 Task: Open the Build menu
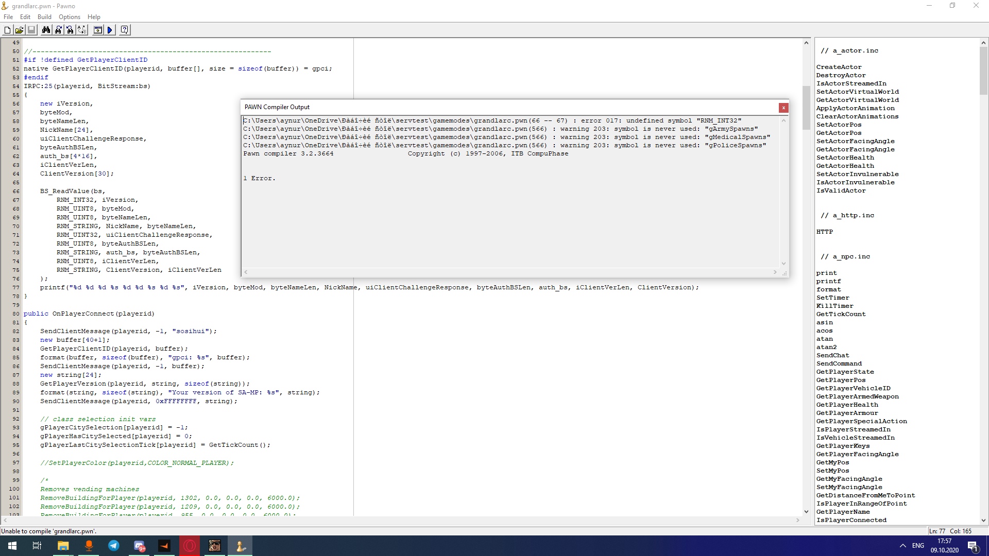[x=44, y=17]
